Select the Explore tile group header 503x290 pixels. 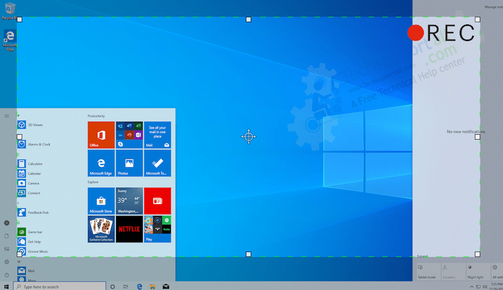(x=93, y=182)
